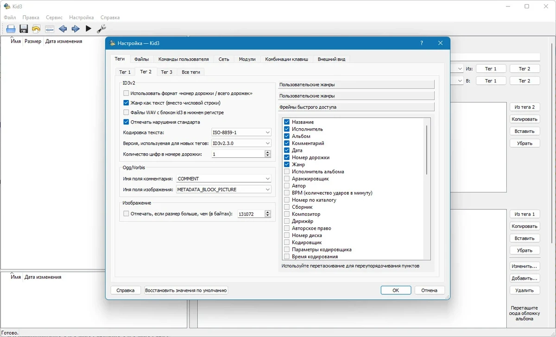Open METADATA_BLOCK_PICTURE field dropdown
This screenshot has width=556, height=337.
coord(223,189)
